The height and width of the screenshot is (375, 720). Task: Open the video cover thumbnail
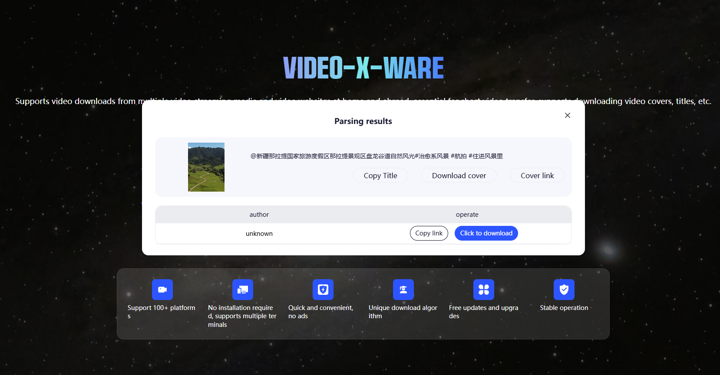(206, 167)
